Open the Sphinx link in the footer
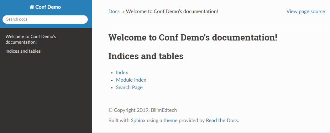This screenshot has height=133, width=330. coord(138,121)
